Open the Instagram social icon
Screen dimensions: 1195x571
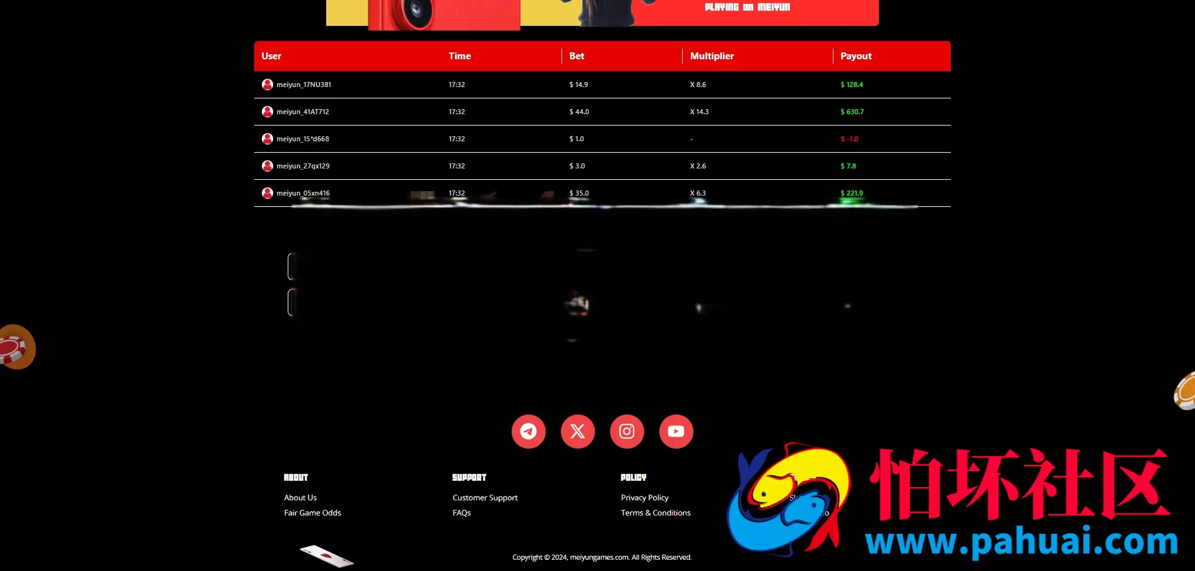[x=627, y=432]
